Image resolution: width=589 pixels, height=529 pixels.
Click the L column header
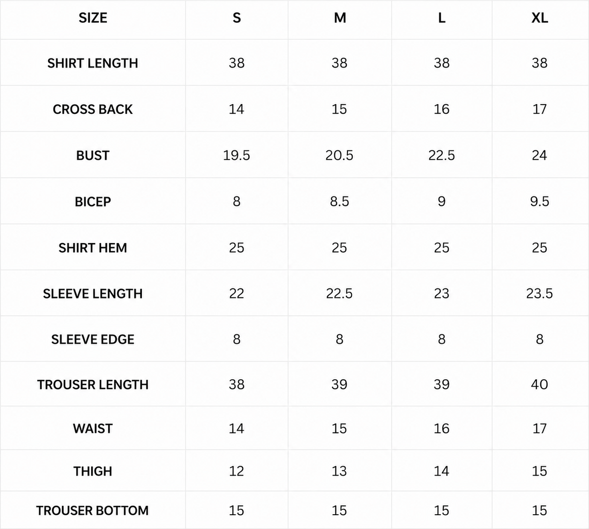442,18
